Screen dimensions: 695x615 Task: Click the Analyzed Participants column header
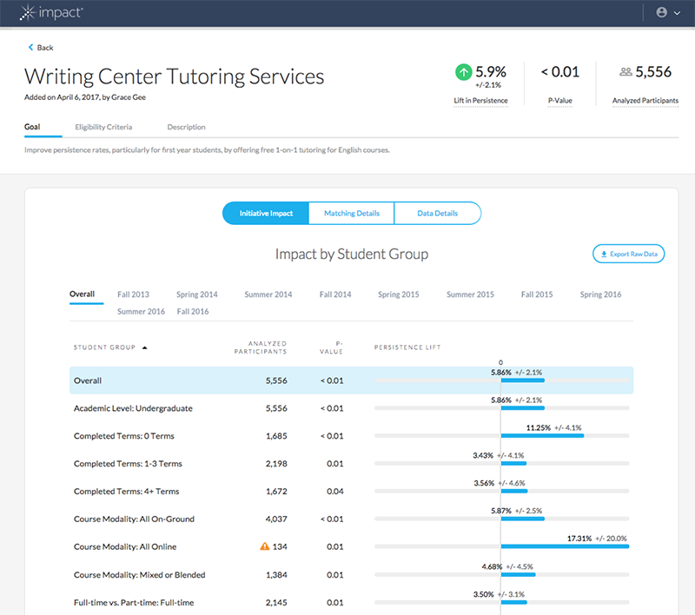point(261,347)
